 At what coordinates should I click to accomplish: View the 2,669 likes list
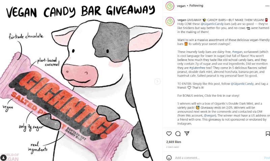coord(173,142)
